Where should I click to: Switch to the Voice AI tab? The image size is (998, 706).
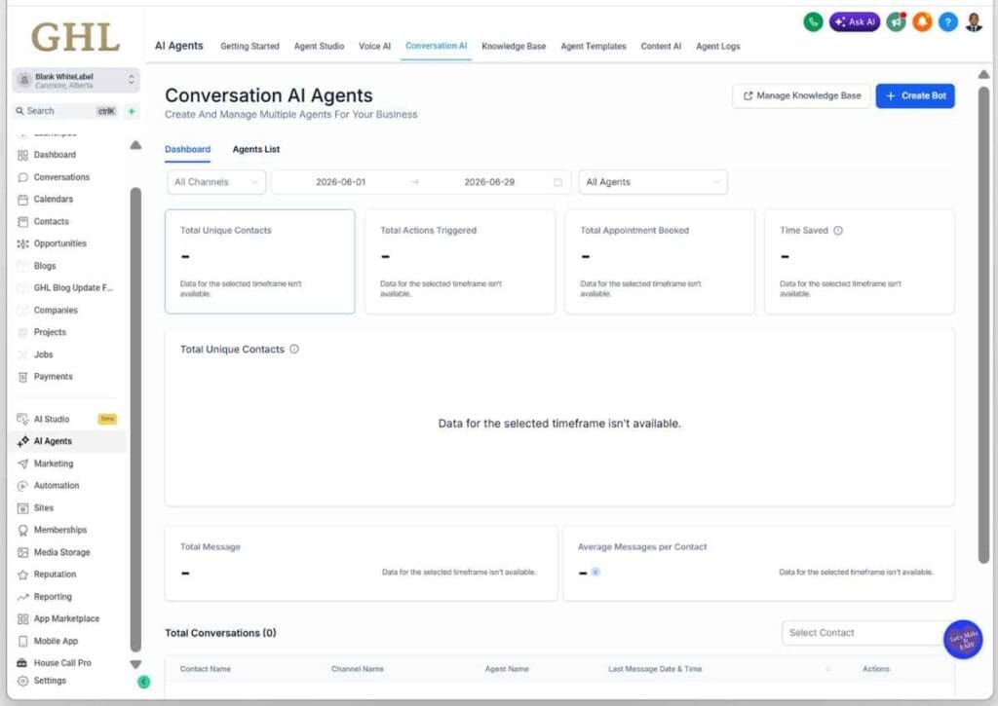[374, 47]
